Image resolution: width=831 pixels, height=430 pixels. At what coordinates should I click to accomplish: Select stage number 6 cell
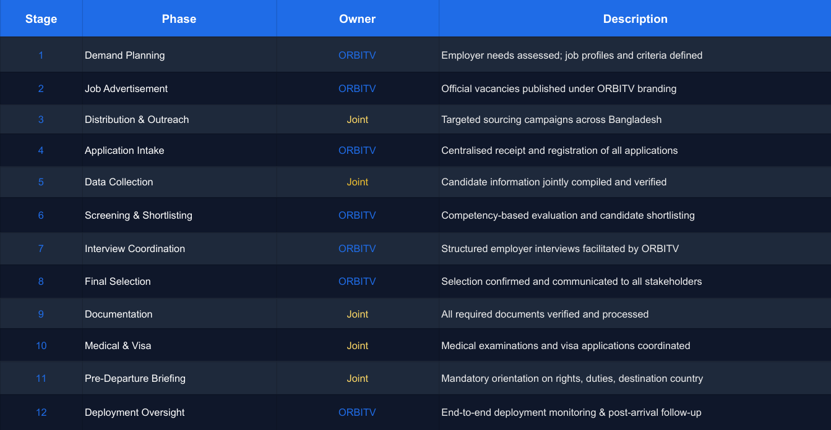coord(41,215)
